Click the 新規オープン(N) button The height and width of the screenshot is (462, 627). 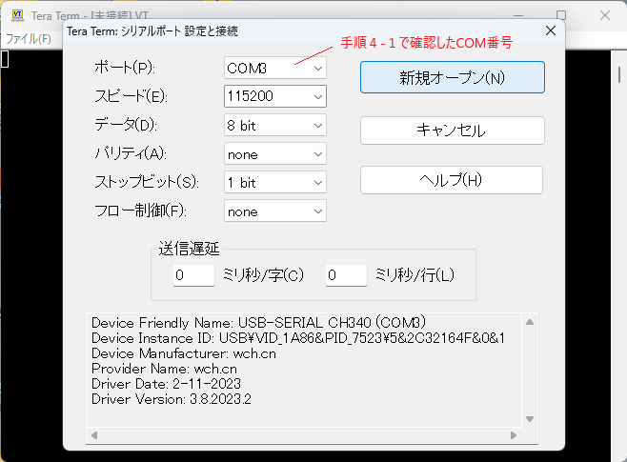pos(453,77)
